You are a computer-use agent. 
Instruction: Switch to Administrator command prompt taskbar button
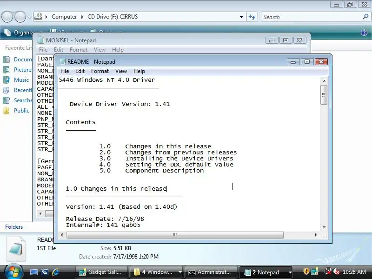coord(211,272)
